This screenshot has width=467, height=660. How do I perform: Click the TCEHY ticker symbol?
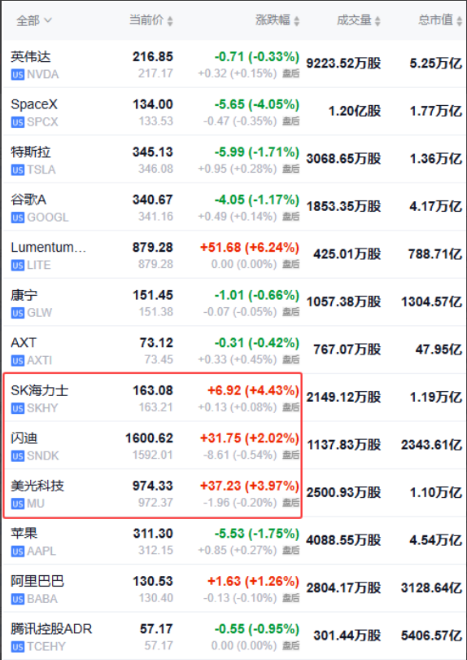(46, 647)
